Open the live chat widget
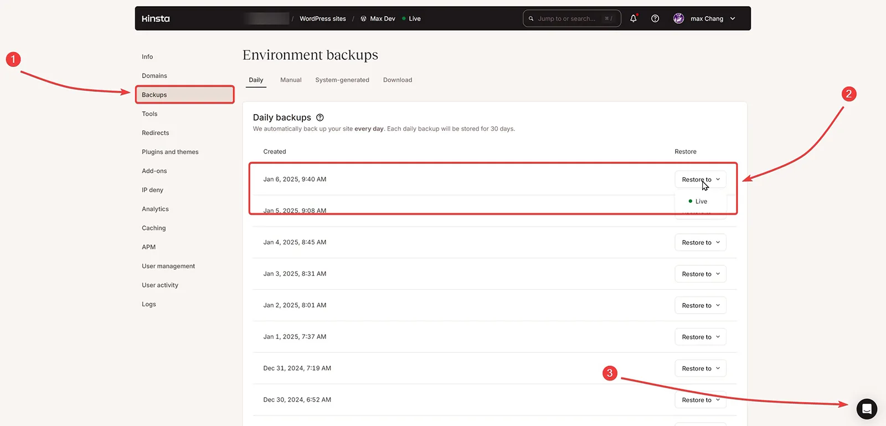The image size is (886, 426). coord(867,409)
